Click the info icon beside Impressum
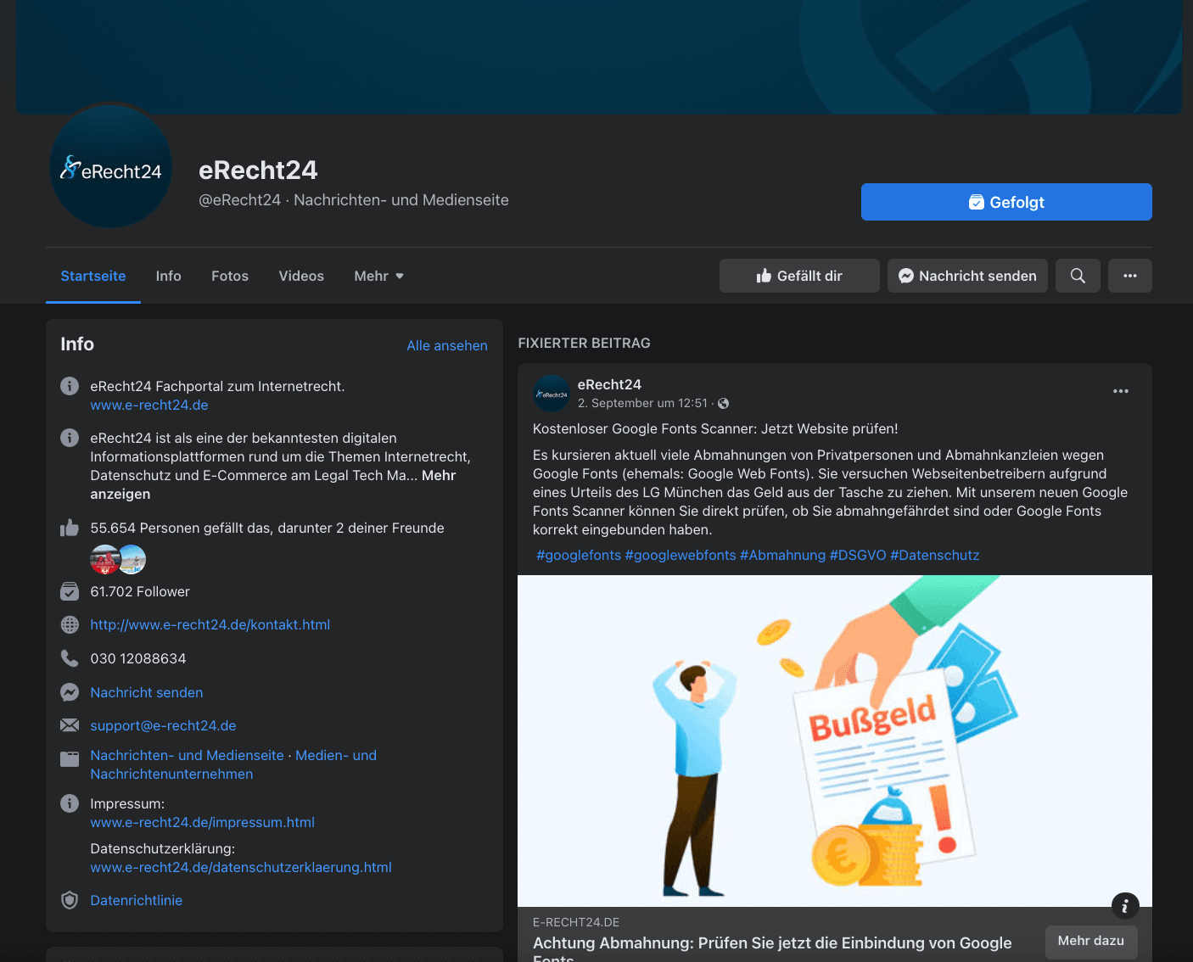1193x962 pixels. [70, 803]
